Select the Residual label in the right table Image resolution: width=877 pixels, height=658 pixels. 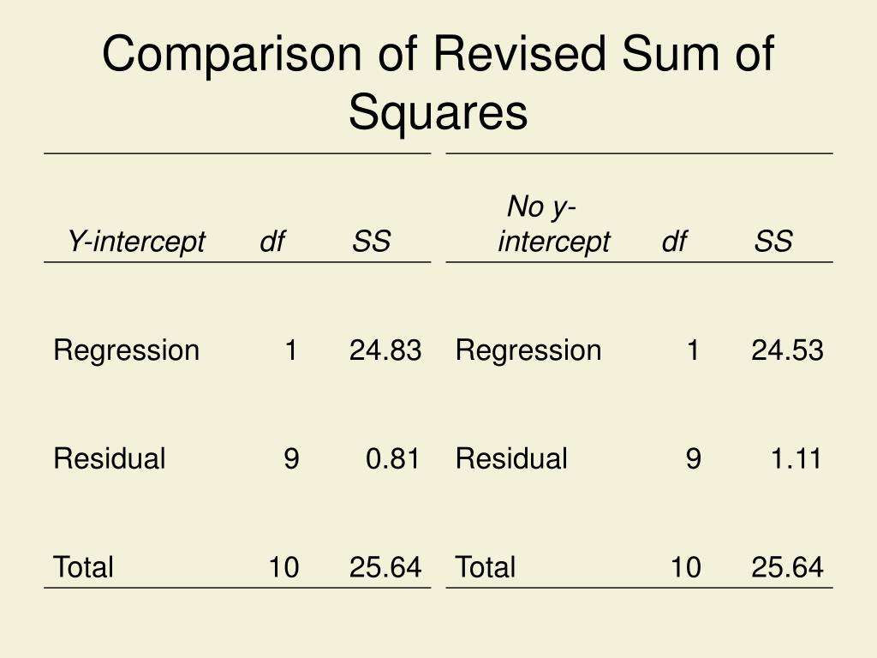click(512, 458)
